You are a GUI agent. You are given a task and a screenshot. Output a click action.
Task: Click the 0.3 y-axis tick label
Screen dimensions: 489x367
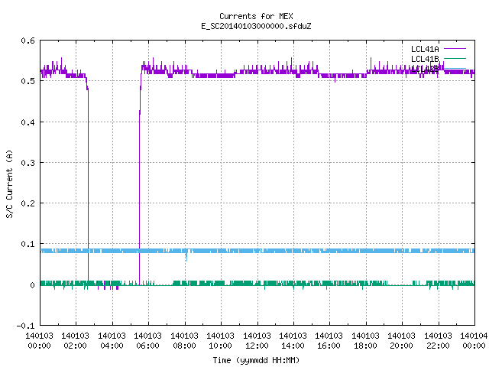(x=28, y=163)
